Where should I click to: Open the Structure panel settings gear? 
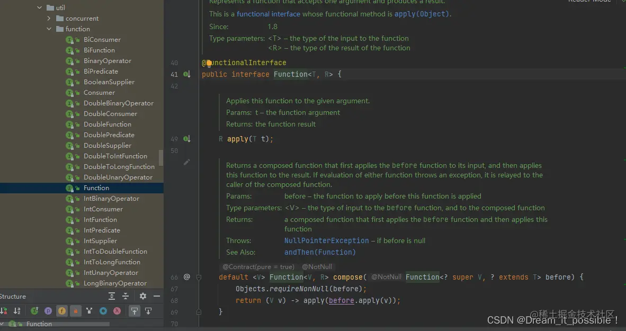(x=142, y=297)
